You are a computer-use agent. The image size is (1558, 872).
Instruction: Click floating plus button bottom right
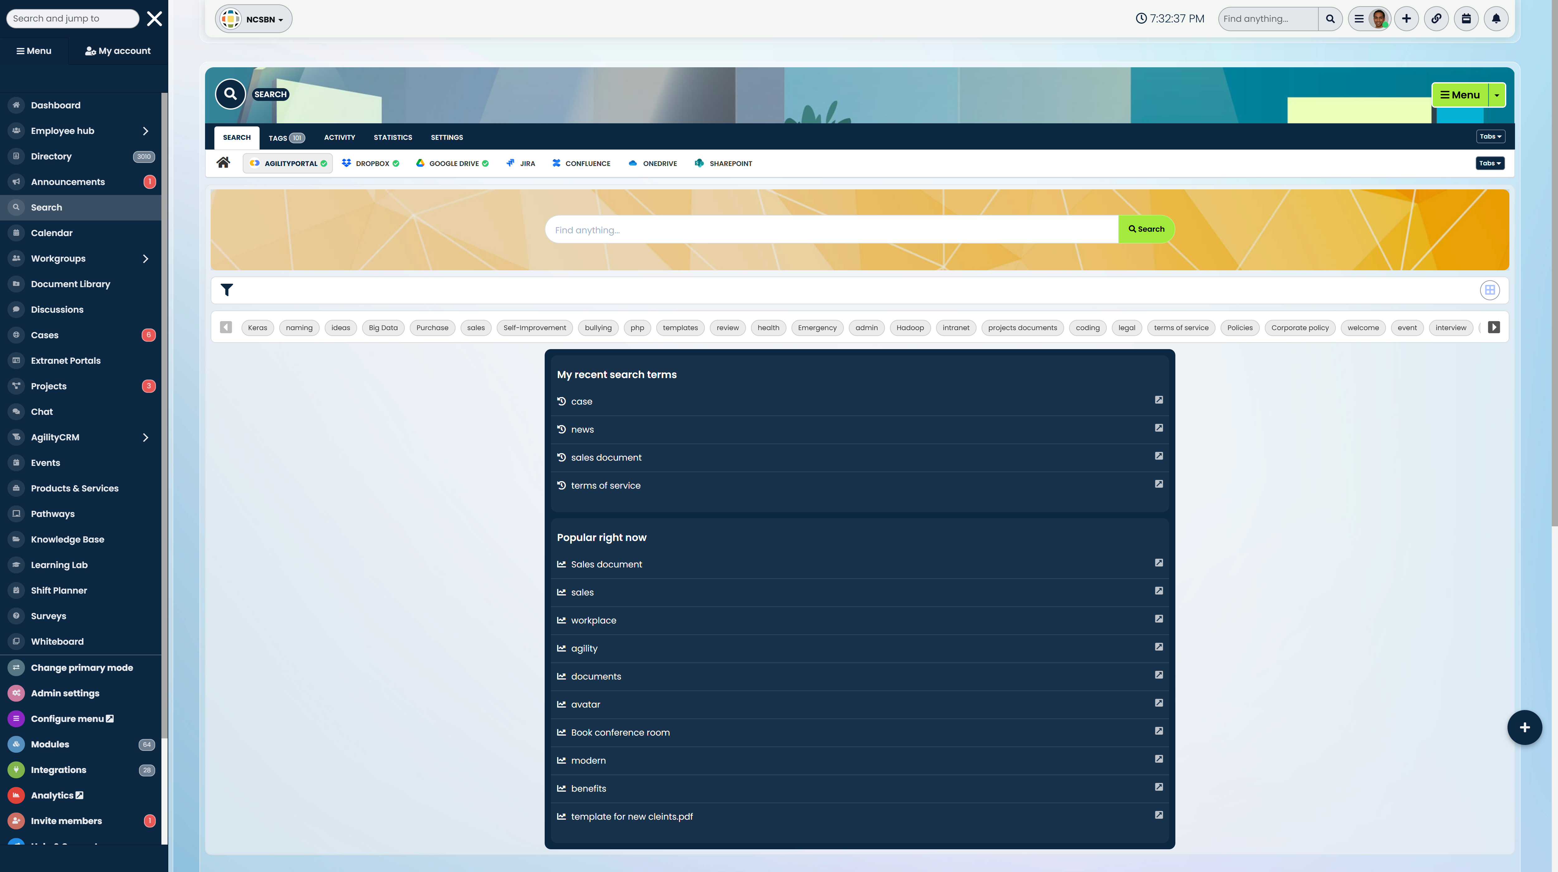tap(1524, 727)
